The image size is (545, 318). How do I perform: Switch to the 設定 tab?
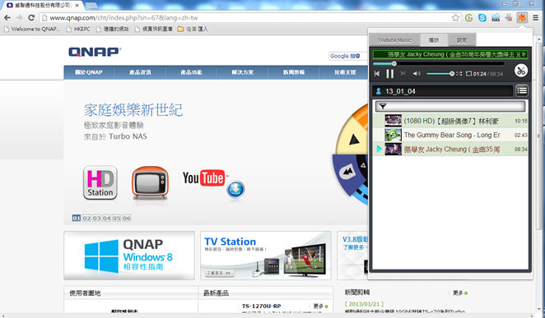pos(462,40)
